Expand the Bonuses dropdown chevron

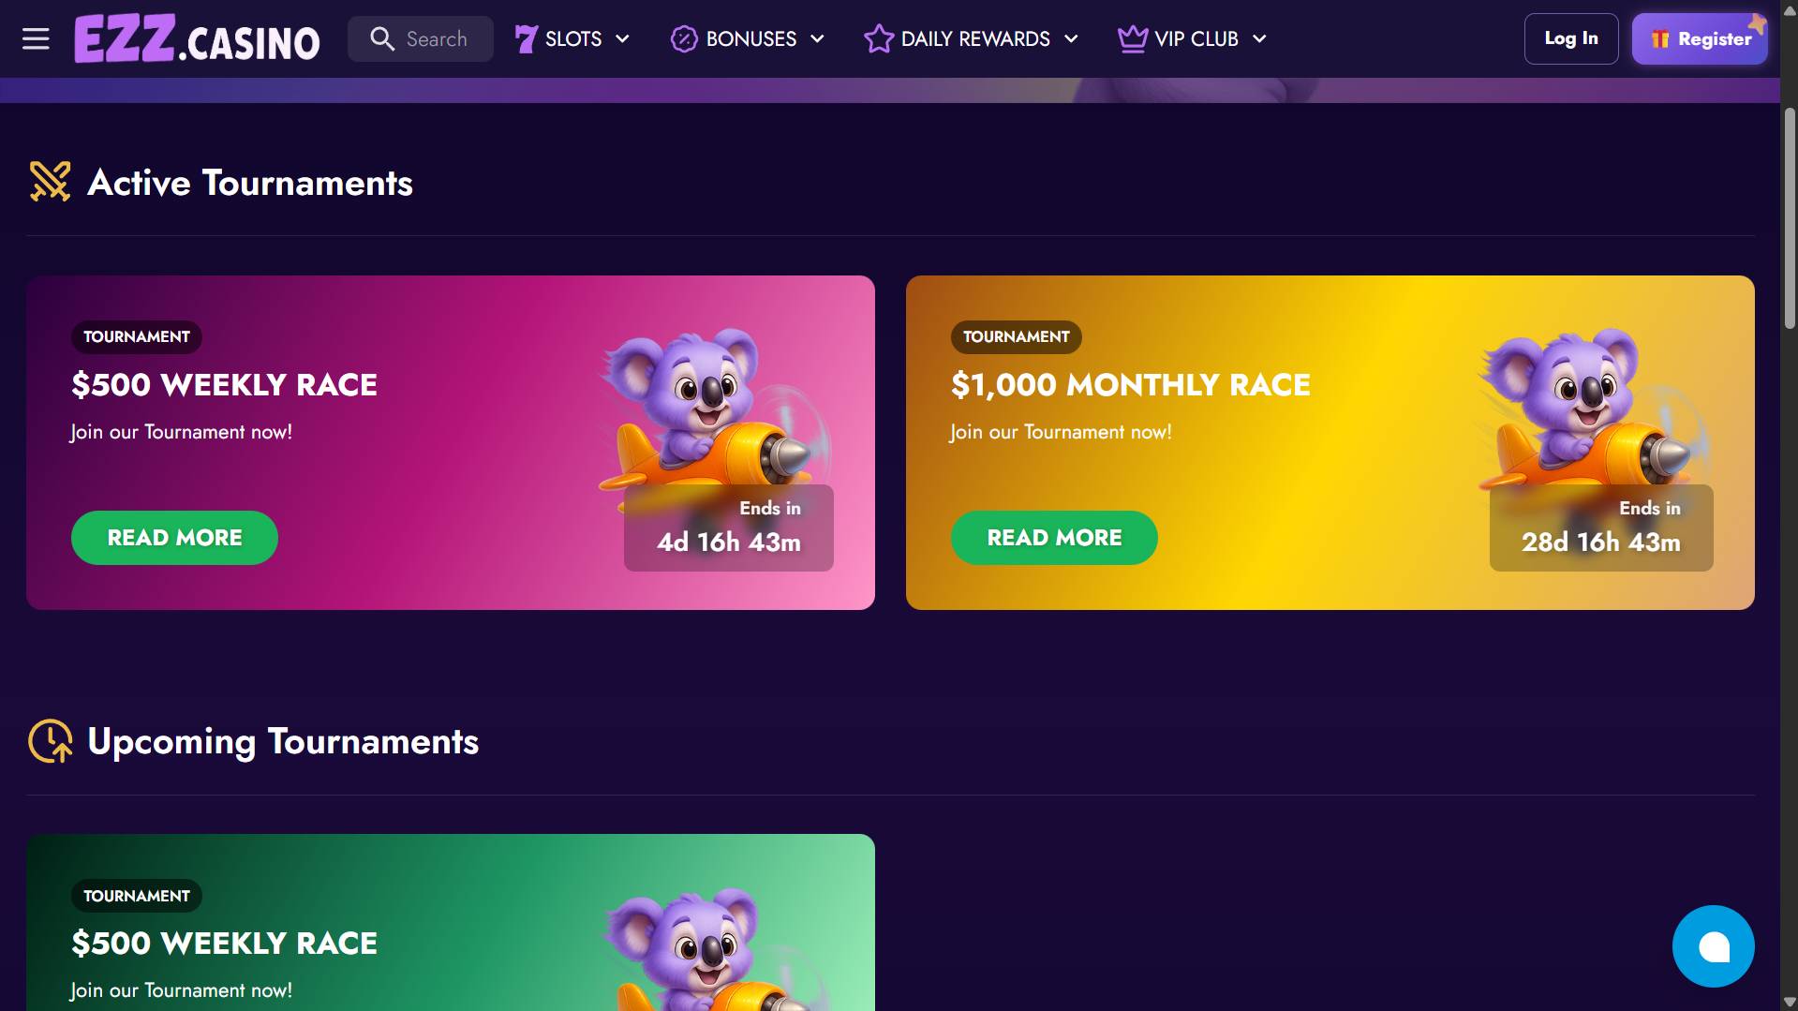pyautogui.click(x=817, y=39)
